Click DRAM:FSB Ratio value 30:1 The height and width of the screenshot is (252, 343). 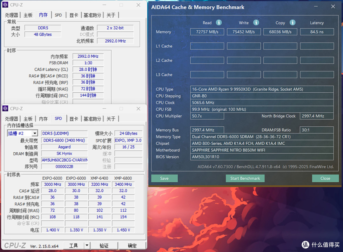(x=317, y=130)
